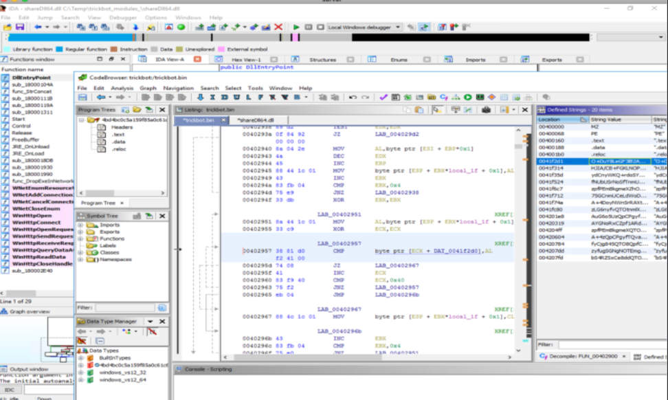The image size is (668, 400).
Task: Click the Data Type Manager filter-arrays icon
Action: pos(152,331)
